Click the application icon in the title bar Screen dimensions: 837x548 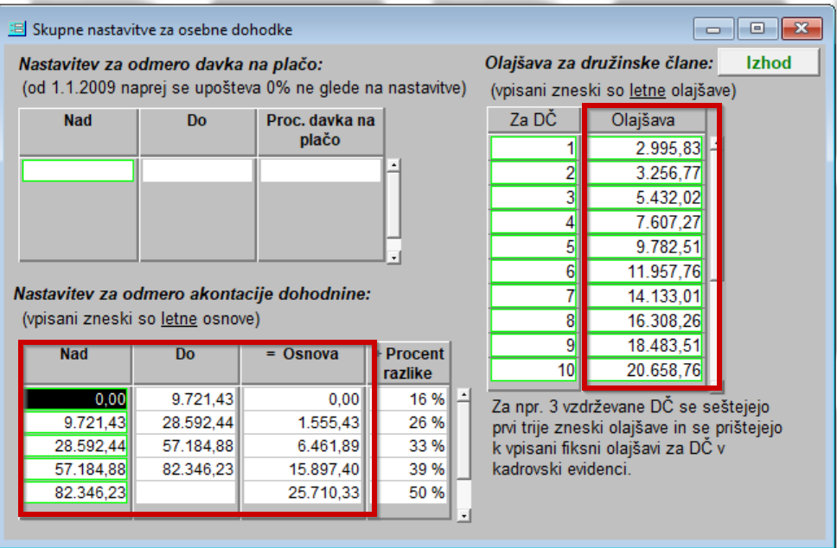[16, 29]
